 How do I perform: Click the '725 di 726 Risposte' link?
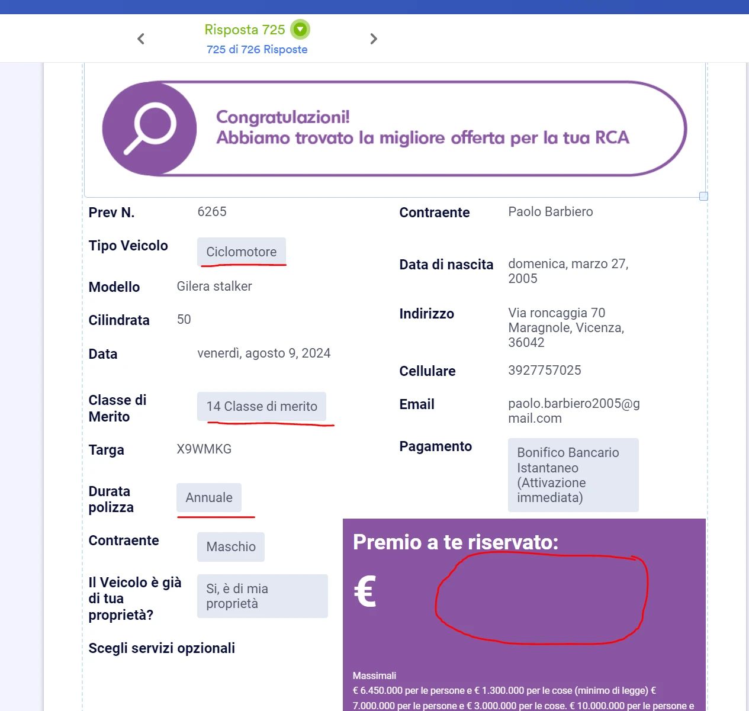(257, 49)
